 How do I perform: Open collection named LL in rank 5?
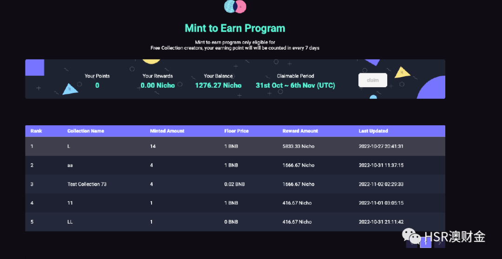pyautogui.click(x=235, y=222)
